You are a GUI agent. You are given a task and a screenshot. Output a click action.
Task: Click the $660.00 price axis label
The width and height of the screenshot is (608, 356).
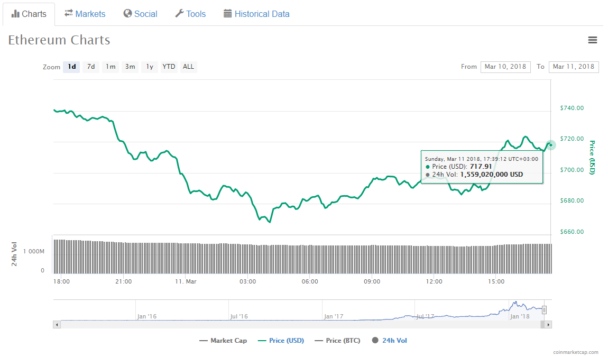click(x=572, y=232)
